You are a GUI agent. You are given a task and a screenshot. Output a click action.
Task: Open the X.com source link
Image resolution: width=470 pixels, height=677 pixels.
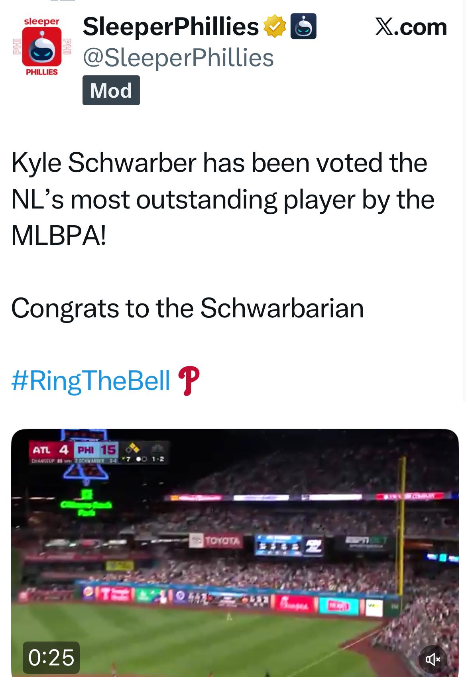point(411,27)
